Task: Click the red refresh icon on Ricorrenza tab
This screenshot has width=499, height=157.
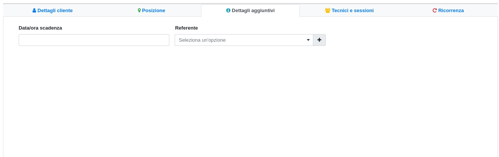Action: pos(435,11)
